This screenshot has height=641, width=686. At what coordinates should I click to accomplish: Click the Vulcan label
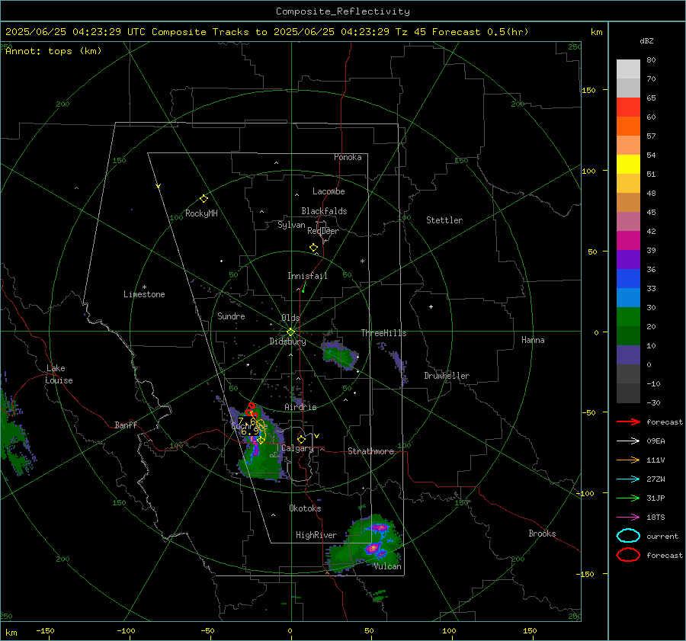click(388, 566)
